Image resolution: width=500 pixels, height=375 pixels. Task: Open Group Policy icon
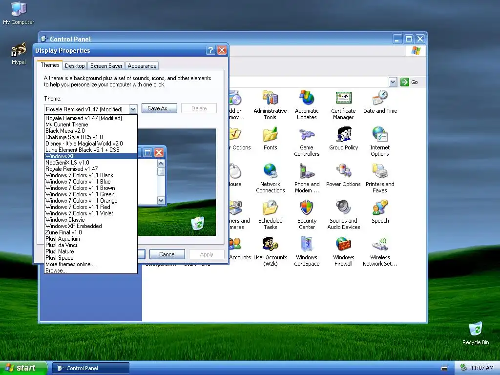point(343,139)
